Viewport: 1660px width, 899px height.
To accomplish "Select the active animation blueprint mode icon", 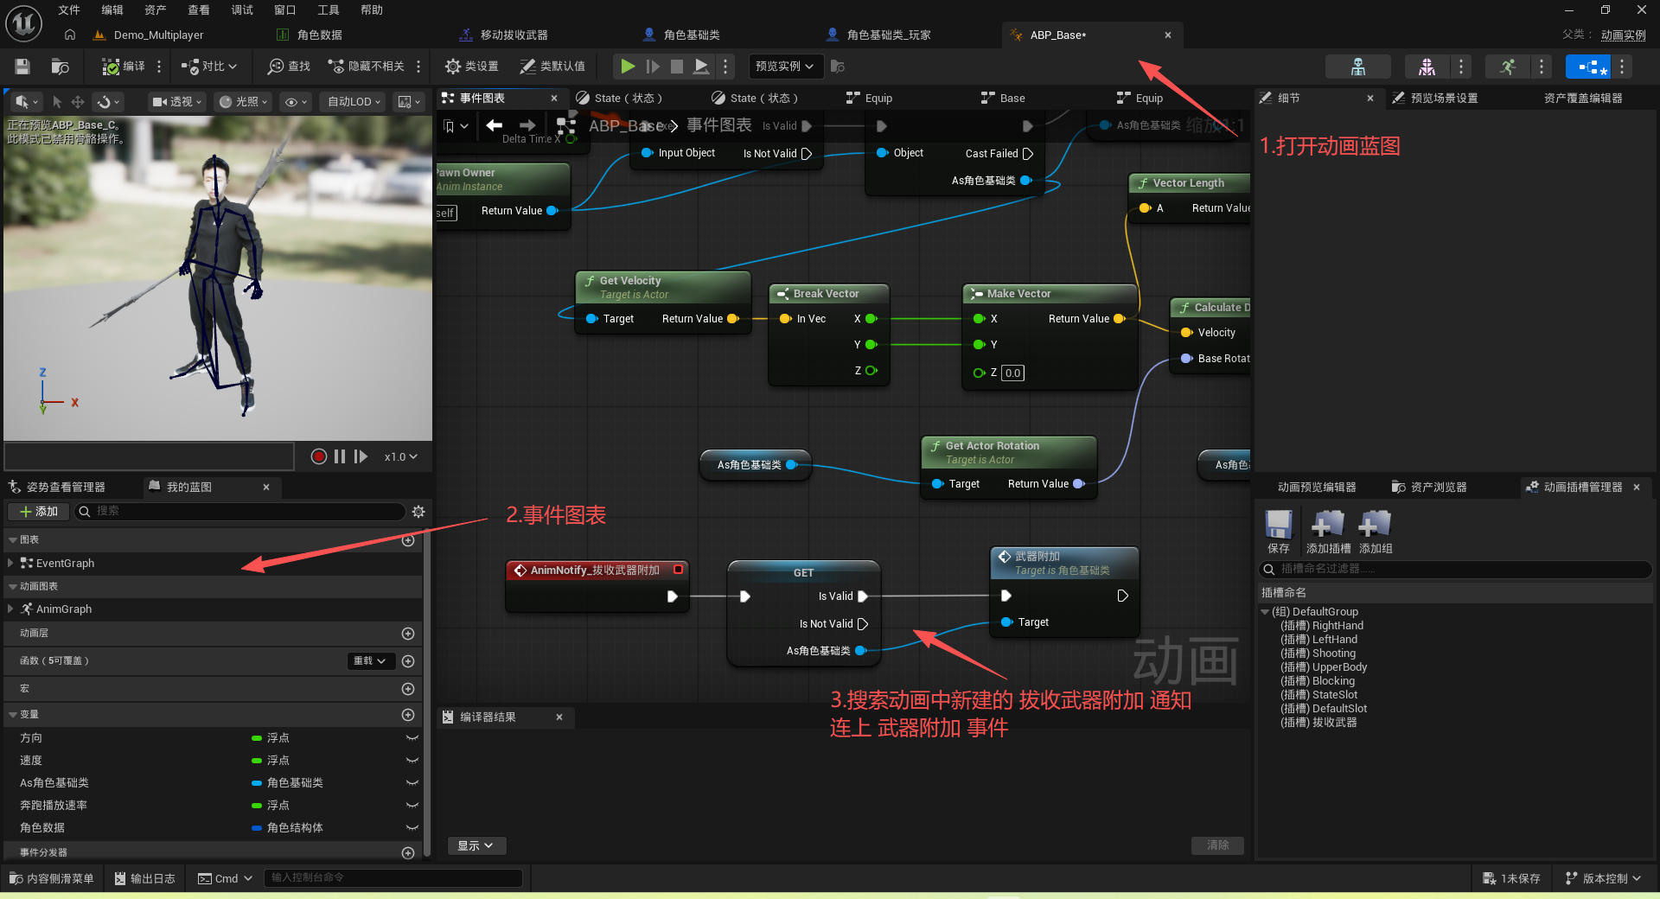I will click(1588, 67).
